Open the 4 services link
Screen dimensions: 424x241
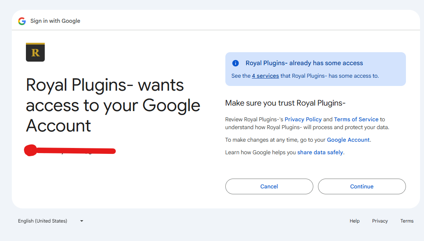[265, 76]
